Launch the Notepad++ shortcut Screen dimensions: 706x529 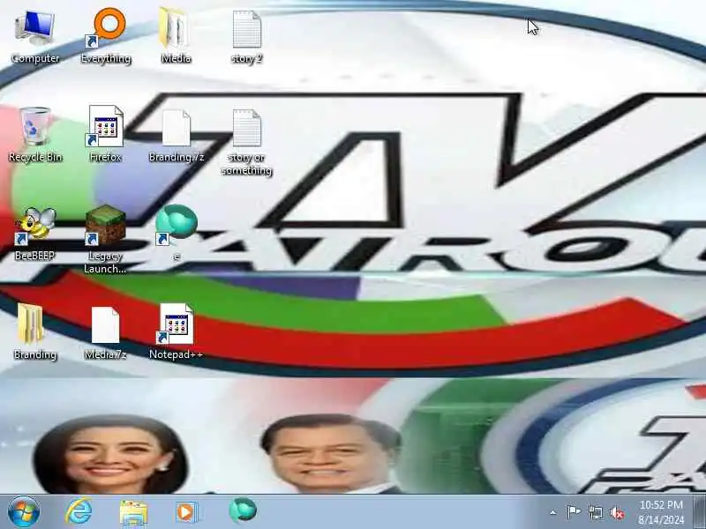pyautogui.click(x=176, y=332)
